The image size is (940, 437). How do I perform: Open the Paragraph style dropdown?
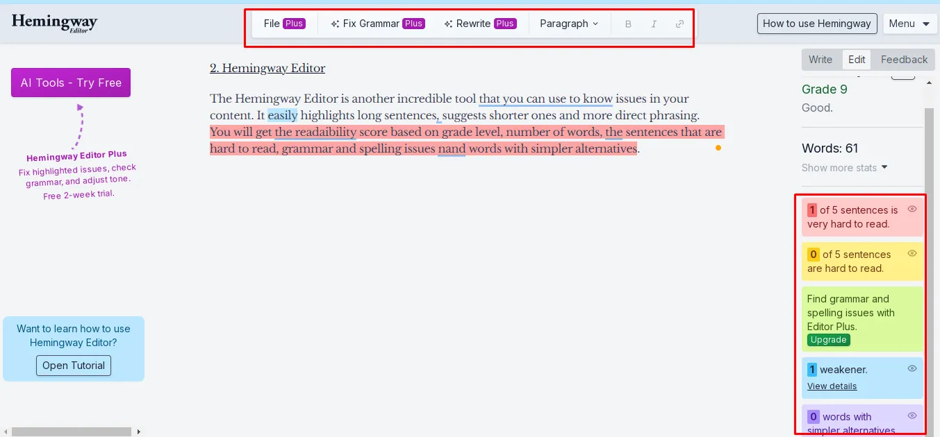pyautogui.click(x=569, y=24)
